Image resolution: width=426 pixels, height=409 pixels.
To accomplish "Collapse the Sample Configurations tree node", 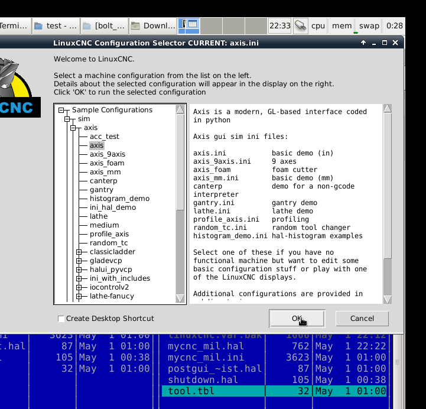I will 61,110.
